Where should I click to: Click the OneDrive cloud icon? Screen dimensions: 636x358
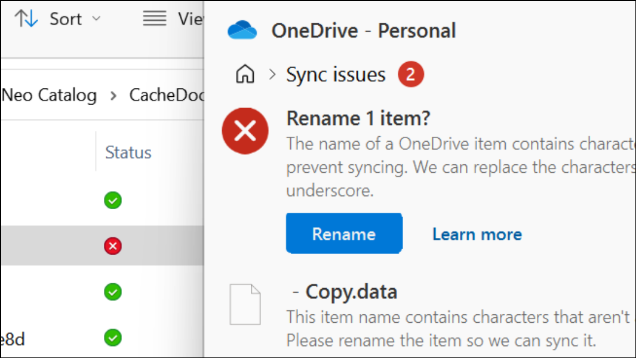[x=244, y=29]
